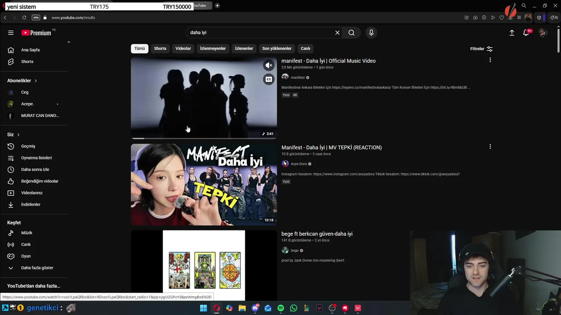Open bege ft berkcan güven-daha iyi title

point(317,234)
